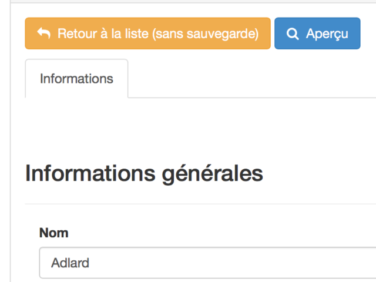
Task: Click the word "Aperçu" in the blue button
Action: click(327, 34)
